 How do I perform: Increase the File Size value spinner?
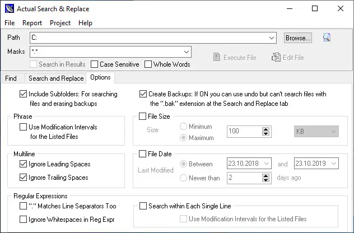(266, 128)
